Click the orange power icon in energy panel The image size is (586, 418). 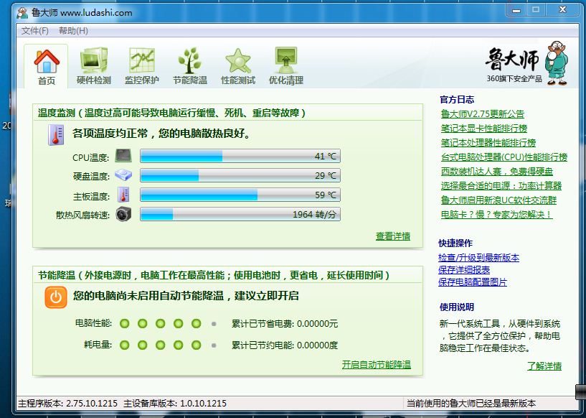[x=56, y=297]
